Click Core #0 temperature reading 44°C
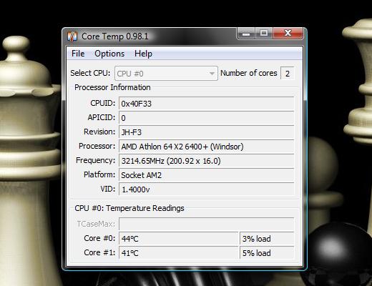This screenshot has height=286, width=372. 178,239
